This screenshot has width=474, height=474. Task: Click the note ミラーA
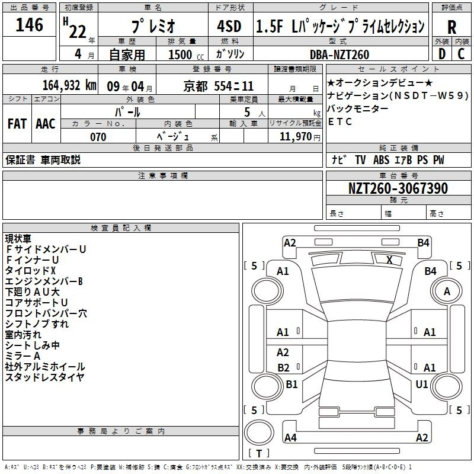[23, 356]
